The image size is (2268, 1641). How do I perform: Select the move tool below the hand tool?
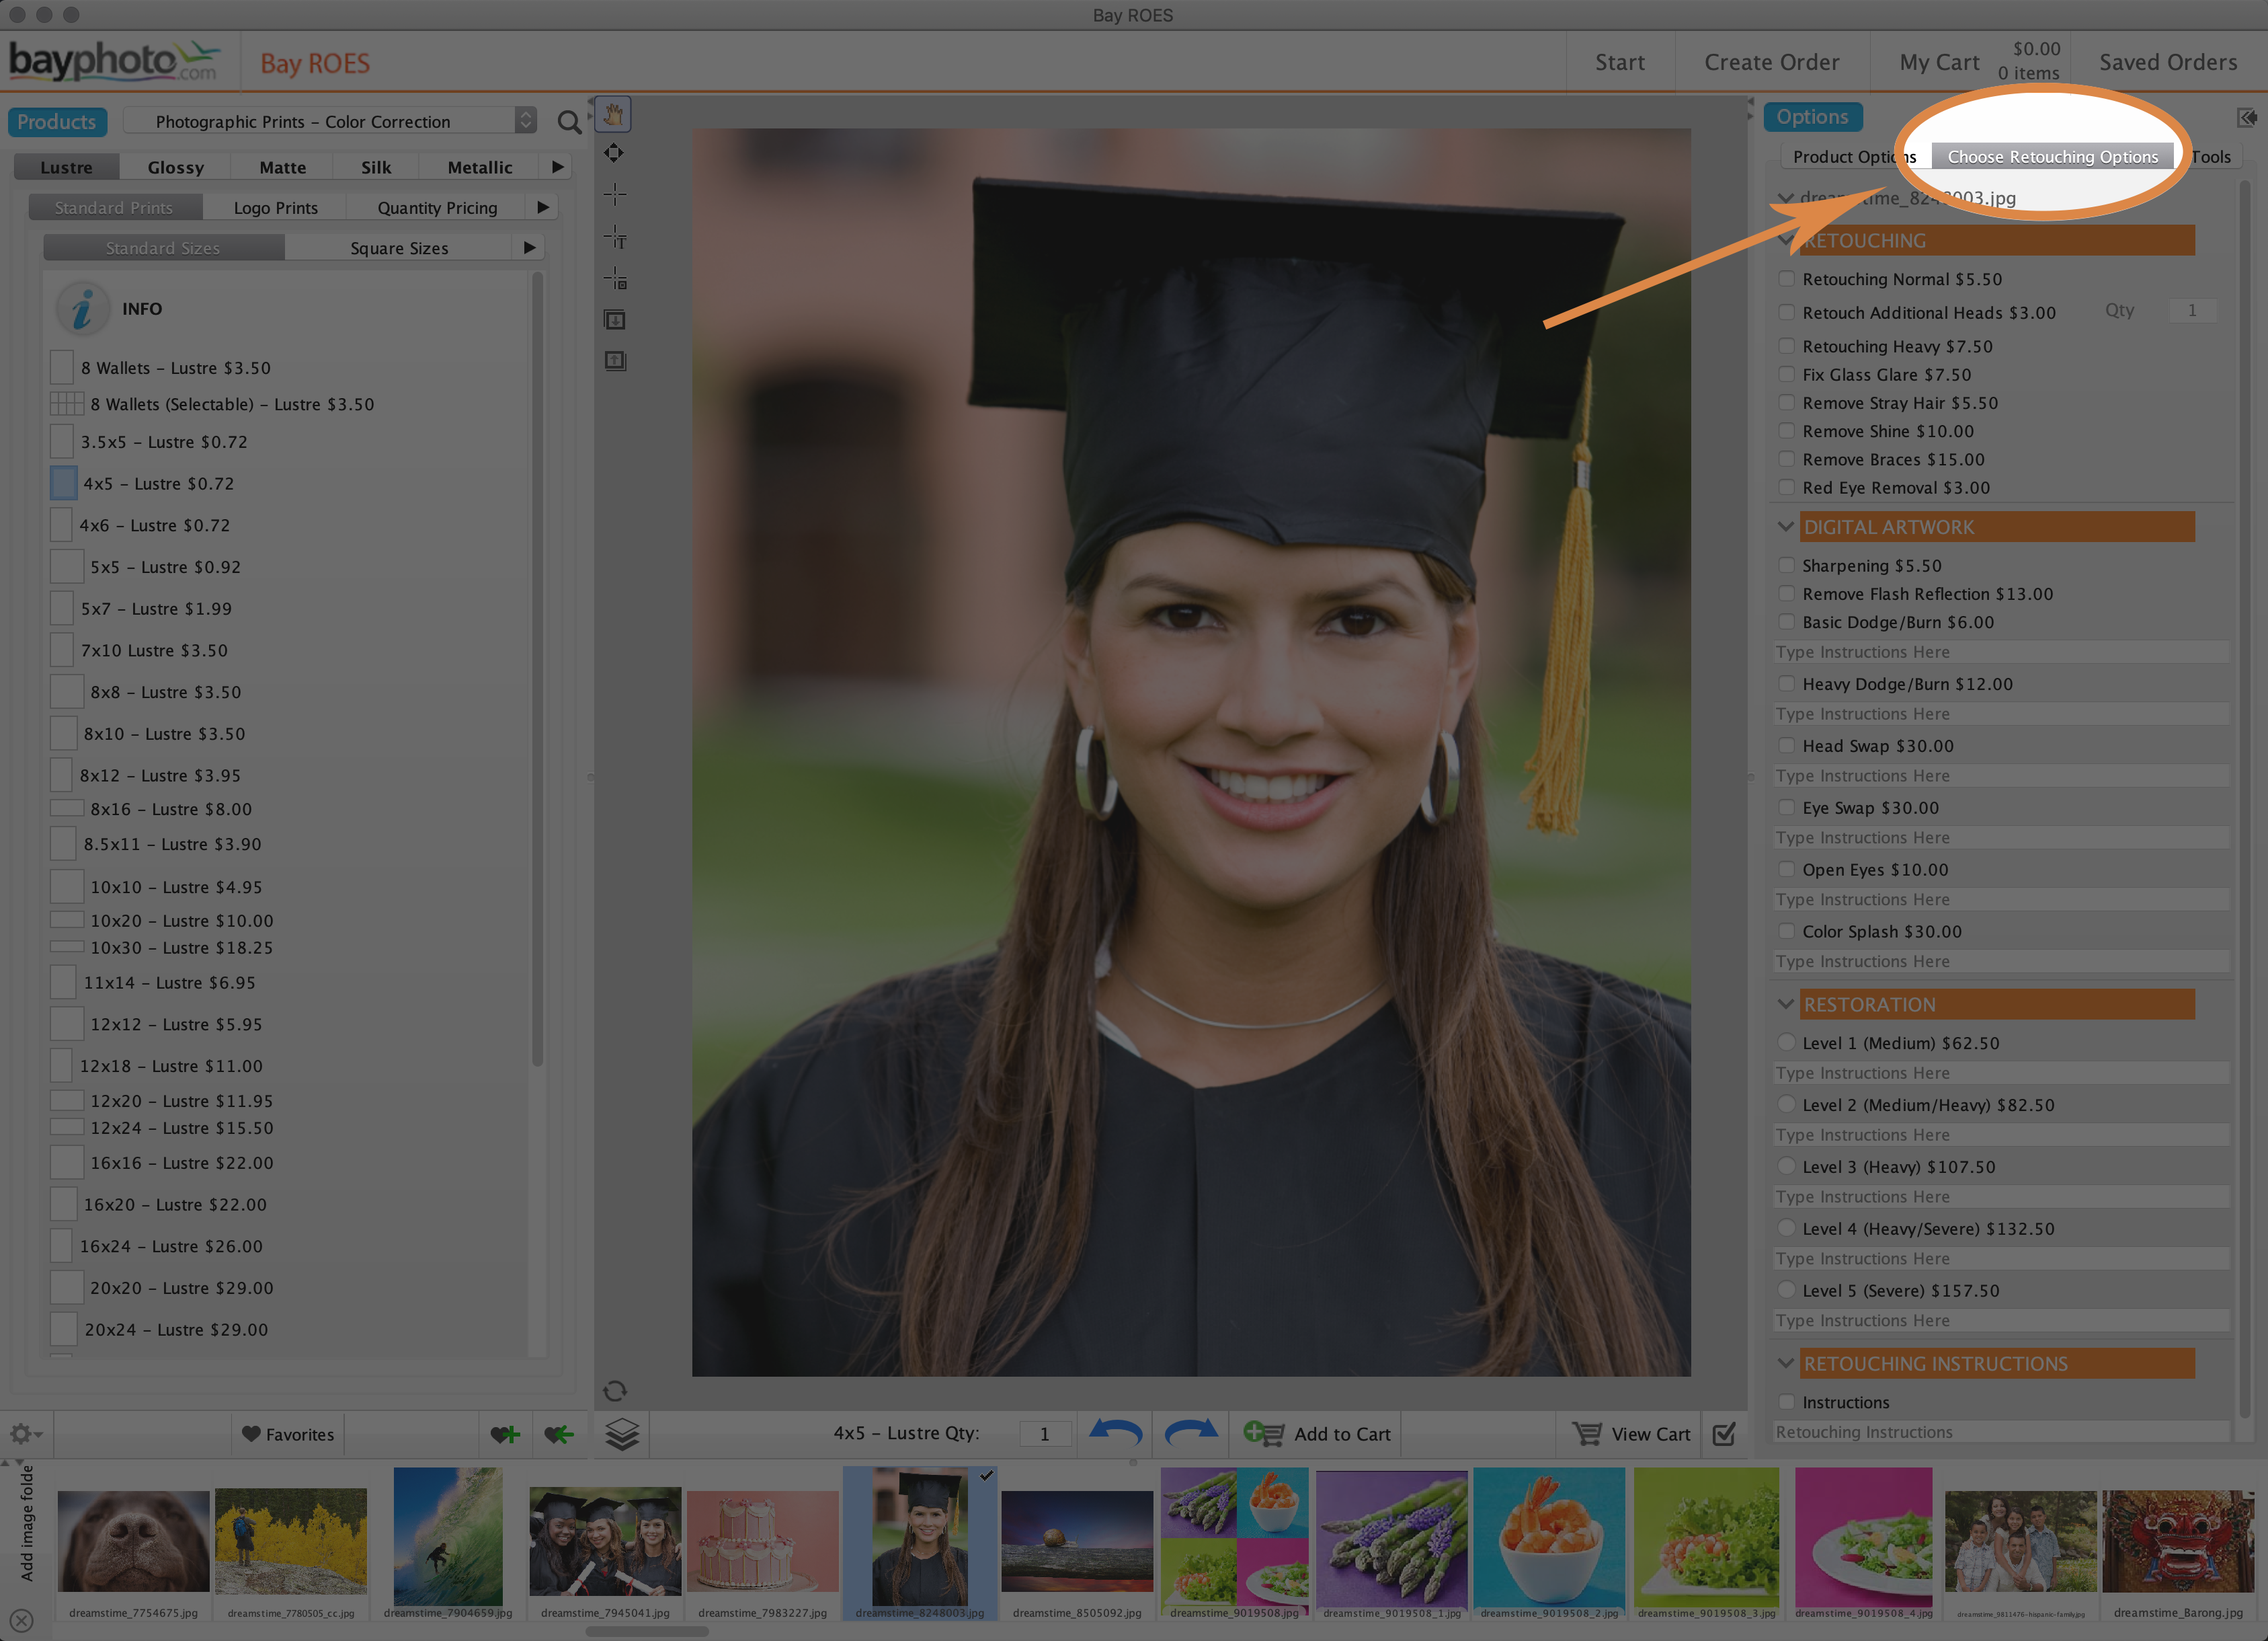(613, 152)
